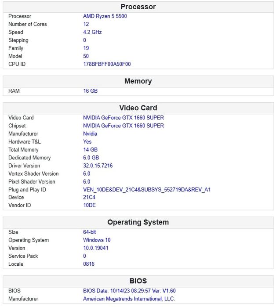Select the CPU ID '178BFBFF00A50F00'
This screenshot has width=276, height=307.
107,64
